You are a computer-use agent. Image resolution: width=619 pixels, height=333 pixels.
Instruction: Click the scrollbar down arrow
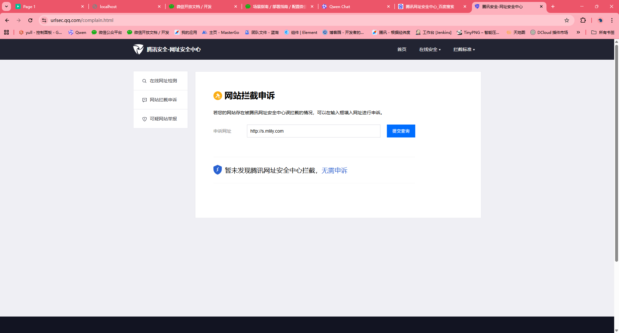616,330
